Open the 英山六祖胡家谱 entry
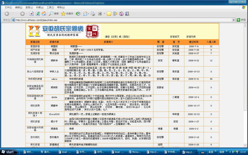Viewport: 248px width, 155px height. click(x=35, y=72)
